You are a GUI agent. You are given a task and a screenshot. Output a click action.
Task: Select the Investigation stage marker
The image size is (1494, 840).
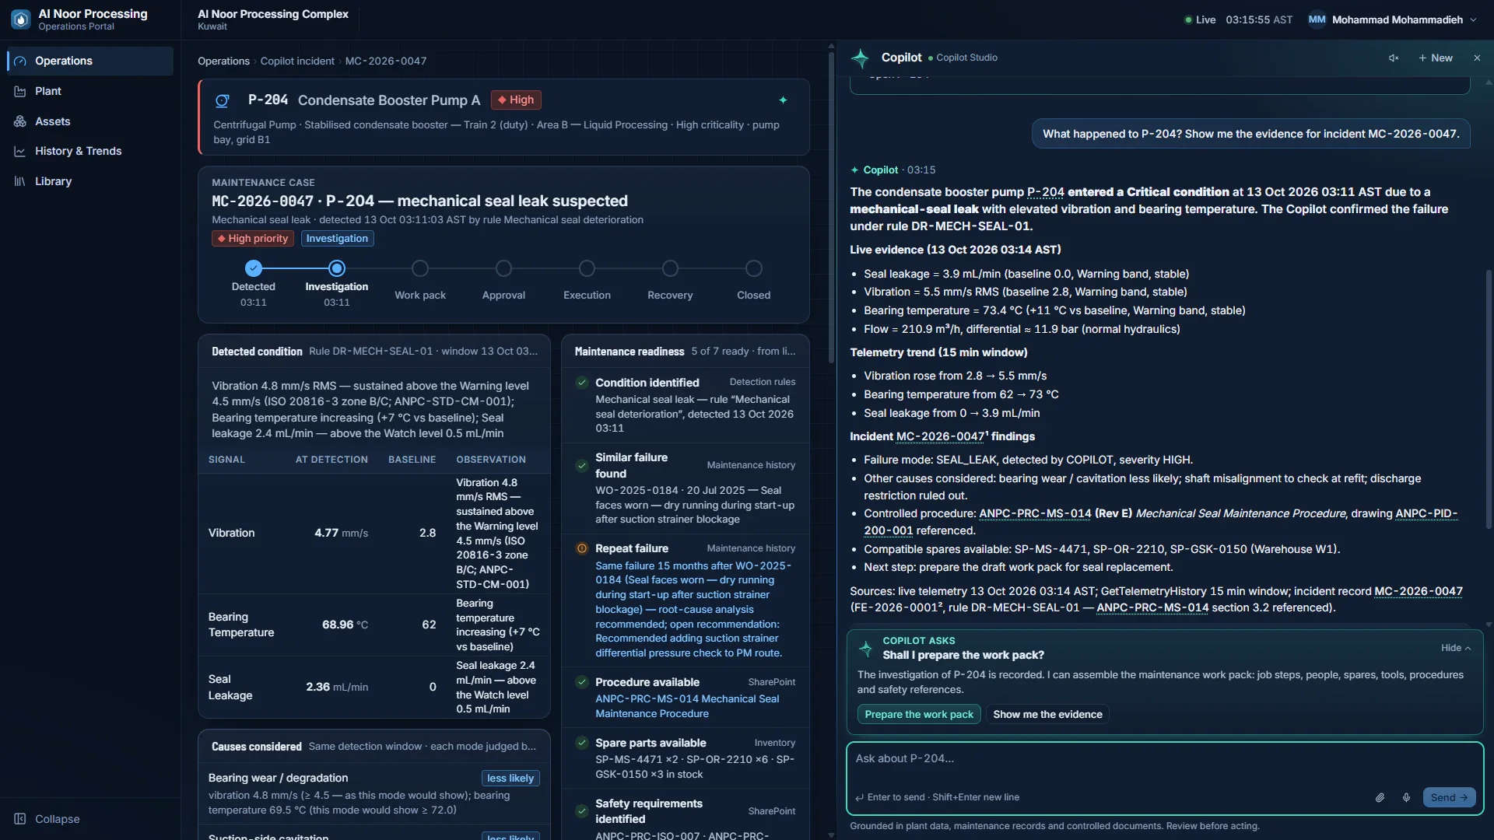pos(337,268)
